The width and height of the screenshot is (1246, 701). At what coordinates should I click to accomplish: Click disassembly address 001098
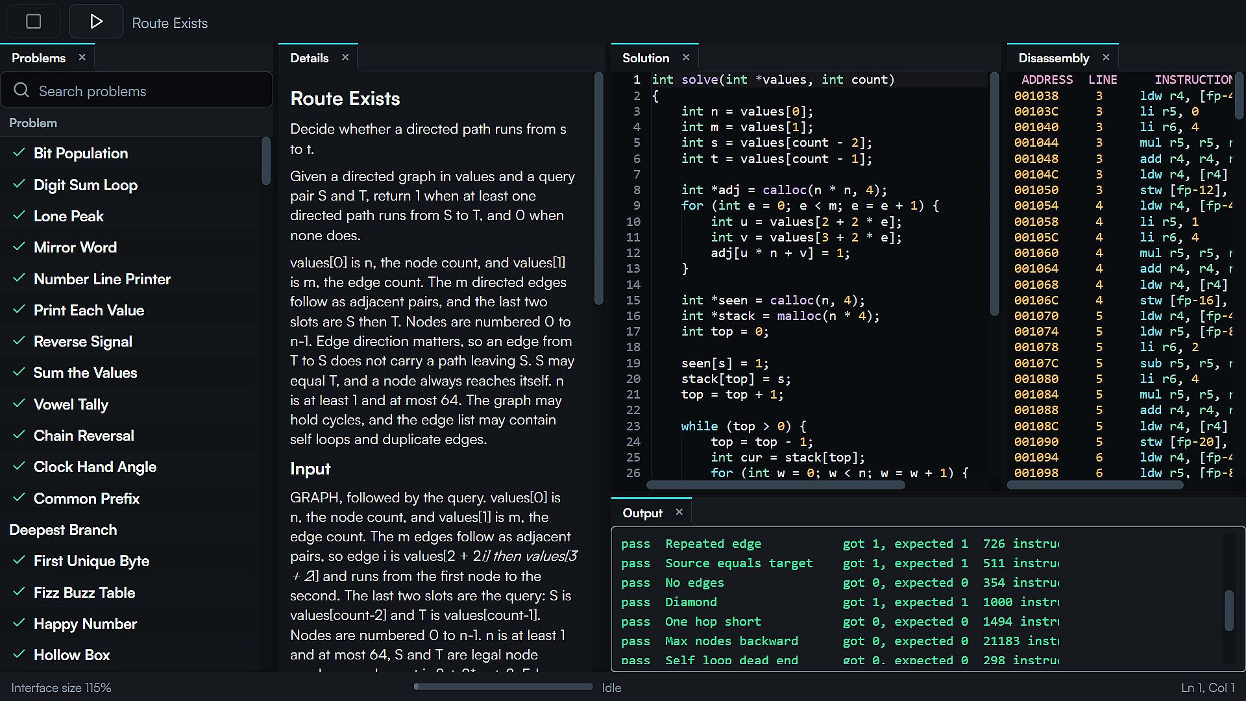(x=1036, y=473)
